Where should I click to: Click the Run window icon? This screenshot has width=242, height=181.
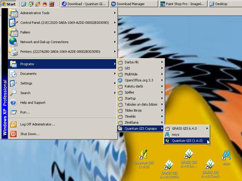pyautogui.click(x=13, y=112)
